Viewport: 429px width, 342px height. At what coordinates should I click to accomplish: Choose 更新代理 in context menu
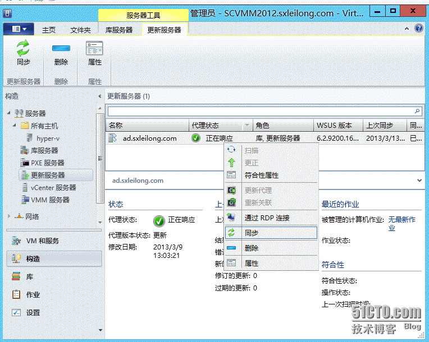271,190
